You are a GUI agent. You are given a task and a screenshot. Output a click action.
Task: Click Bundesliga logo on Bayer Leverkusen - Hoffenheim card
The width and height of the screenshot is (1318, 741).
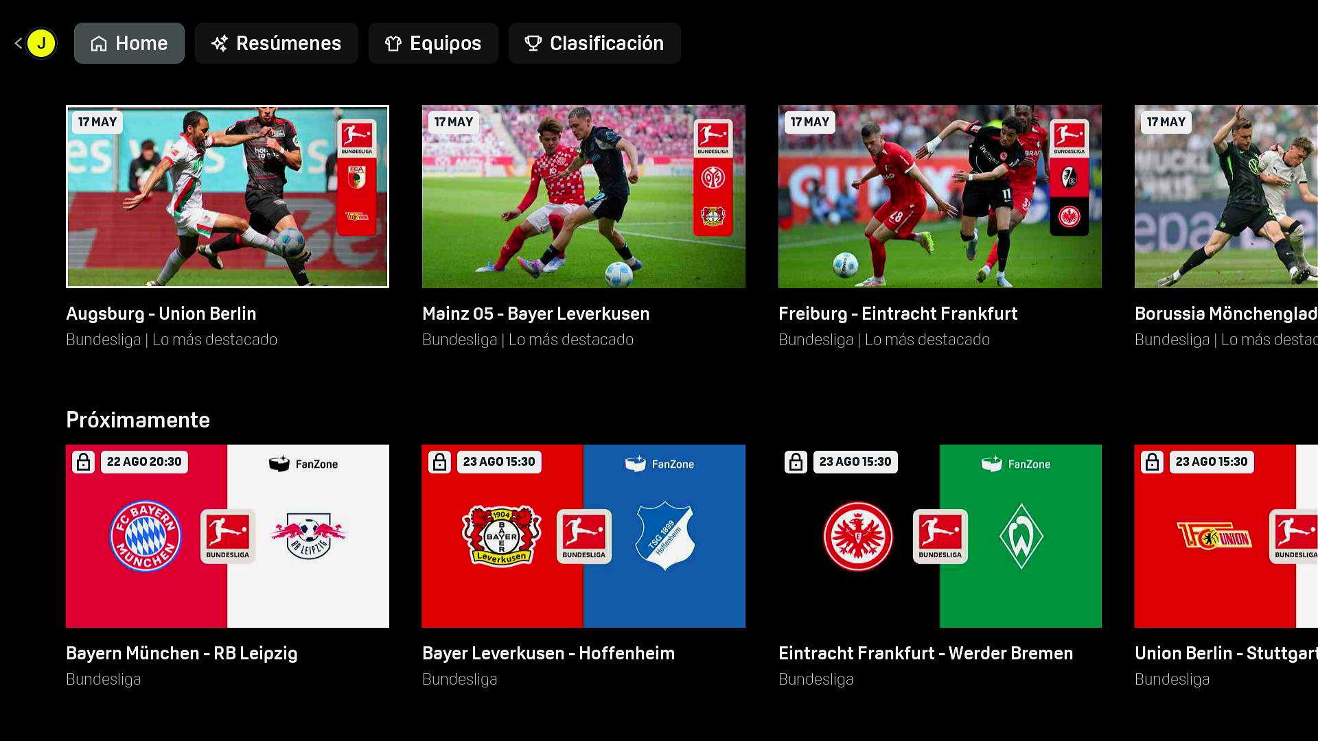click(x=583, y=536)
